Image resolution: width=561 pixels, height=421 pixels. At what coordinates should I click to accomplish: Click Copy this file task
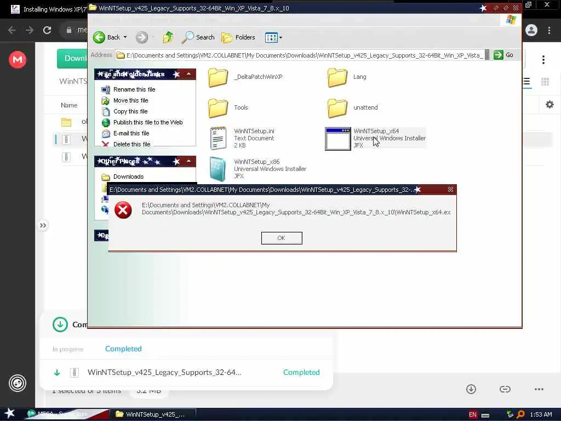pyautogui.click(x=130, y=111)
